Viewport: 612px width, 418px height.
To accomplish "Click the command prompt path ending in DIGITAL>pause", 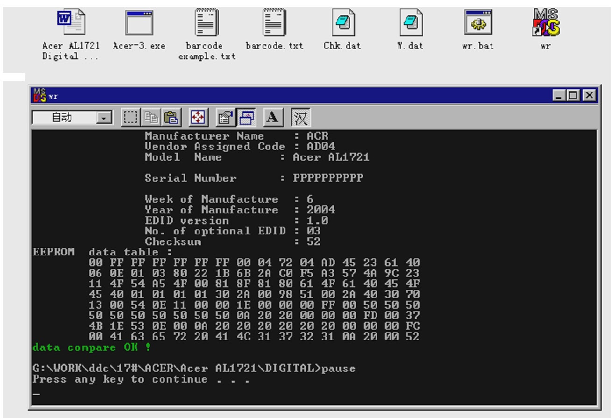I will pos(193,368).
